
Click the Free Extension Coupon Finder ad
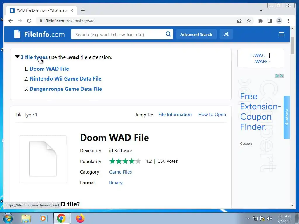[x=260, y=112]
